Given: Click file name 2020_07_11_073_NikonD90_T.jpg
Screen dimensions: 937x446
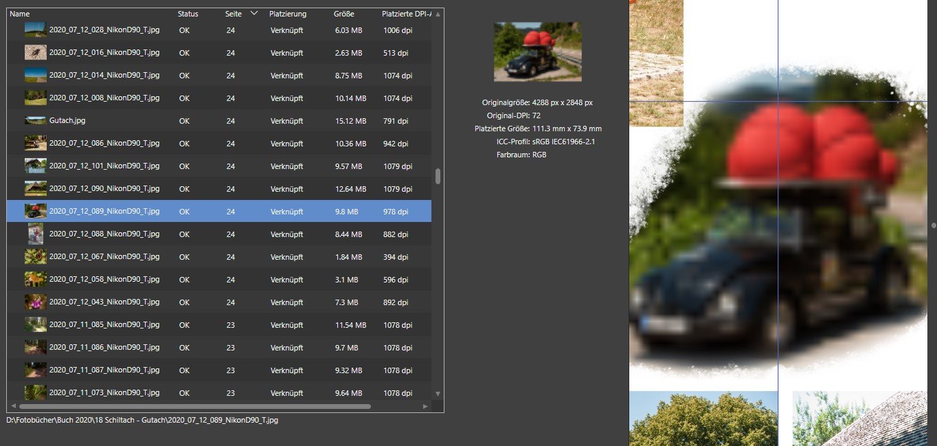Looking at the screenshot, I should pos(104,392).
